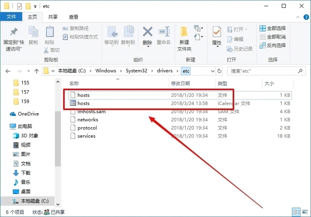Open 3D Objects (3D 对象)
Image resolution: width=311 pixels, height=217 pixels.
(x=25, y=136)
